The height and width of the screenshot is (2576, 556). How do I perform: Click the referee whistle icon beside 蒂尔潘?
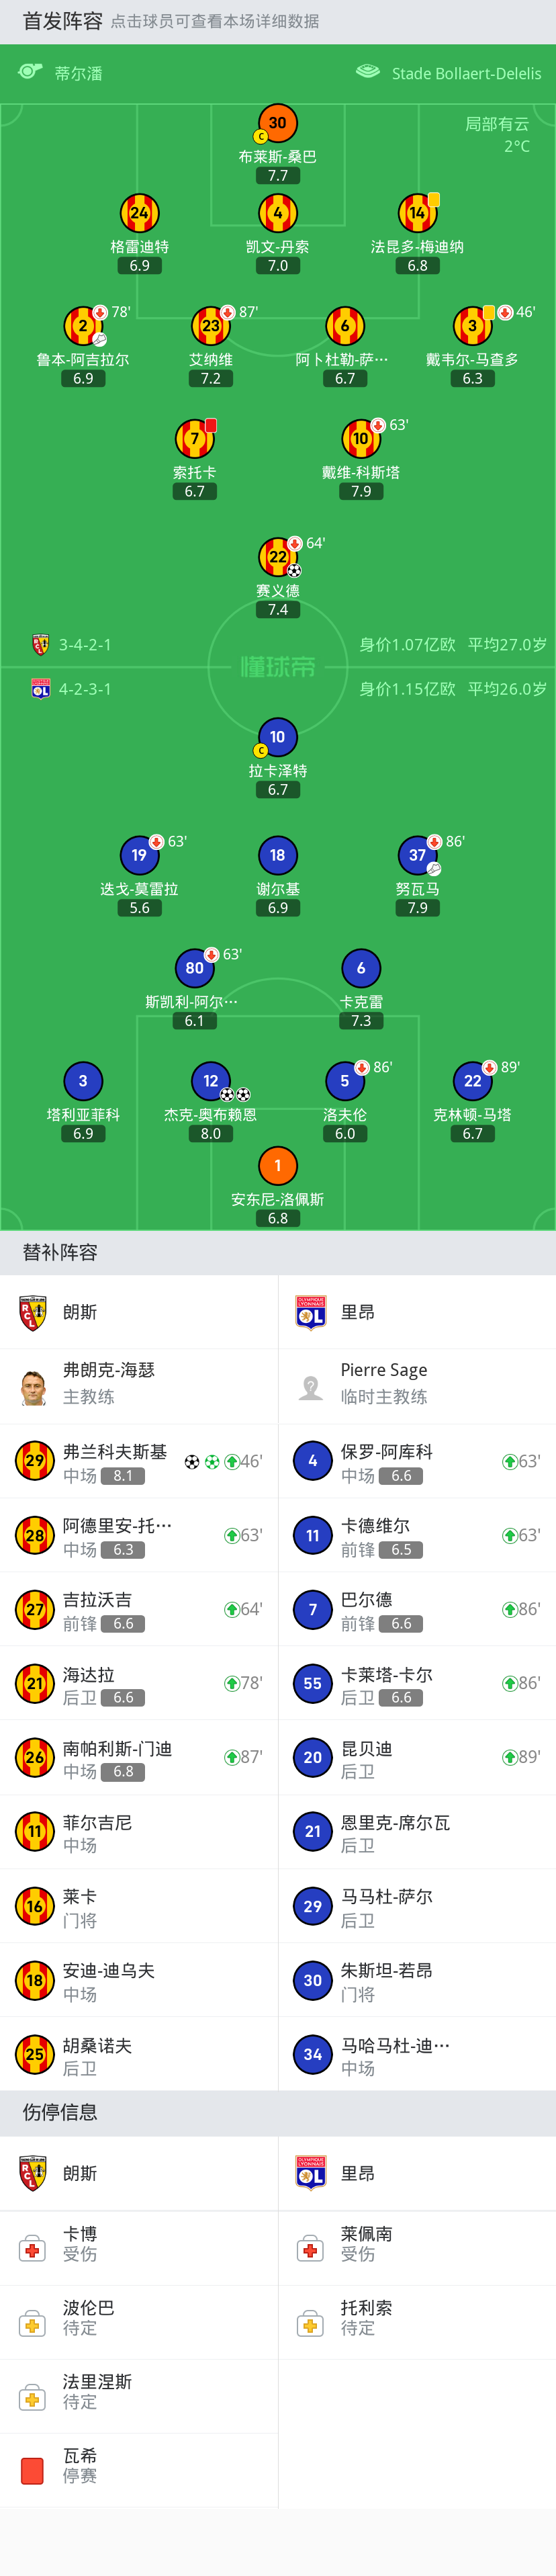click(x=30, y=72)
